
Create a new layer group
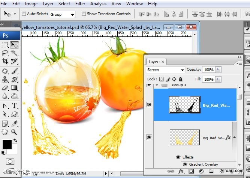click(x=211, y=171)
